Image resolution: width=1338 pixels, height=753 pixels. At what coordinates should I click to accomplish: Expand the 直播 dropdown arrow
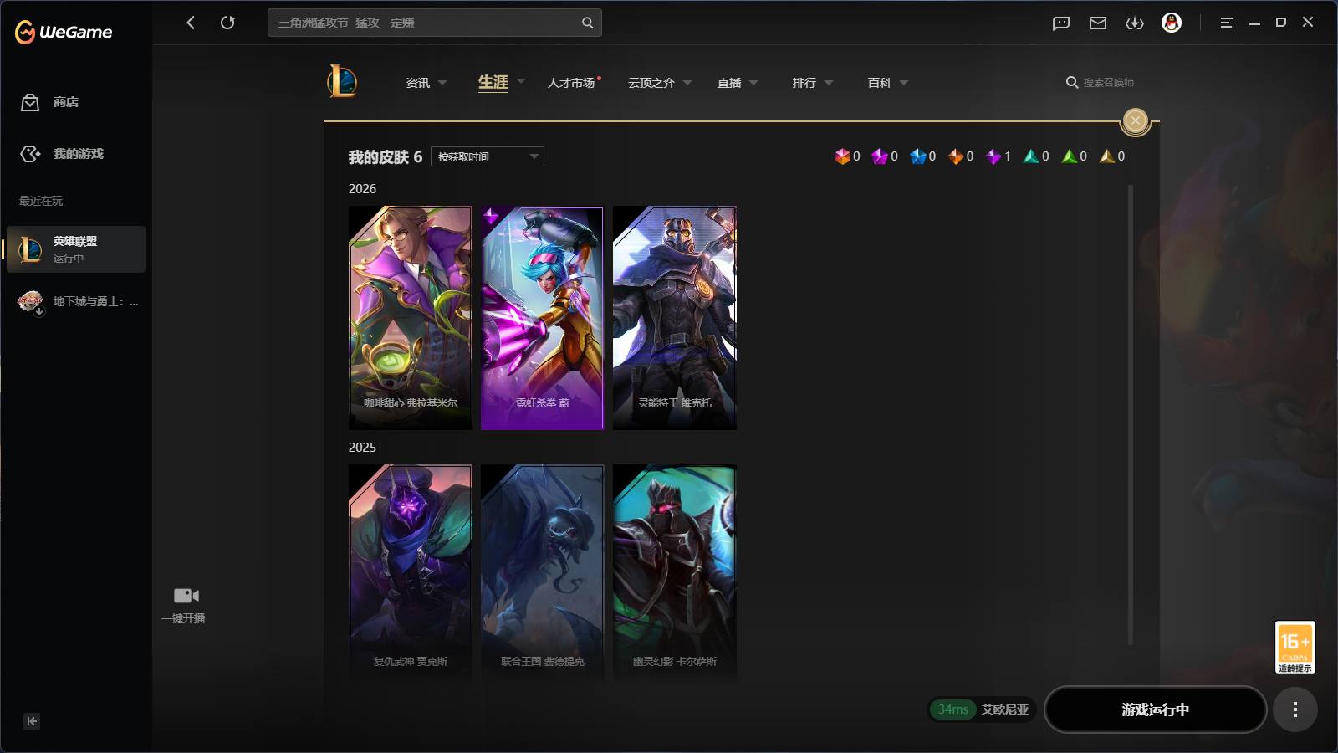[753, 83]
